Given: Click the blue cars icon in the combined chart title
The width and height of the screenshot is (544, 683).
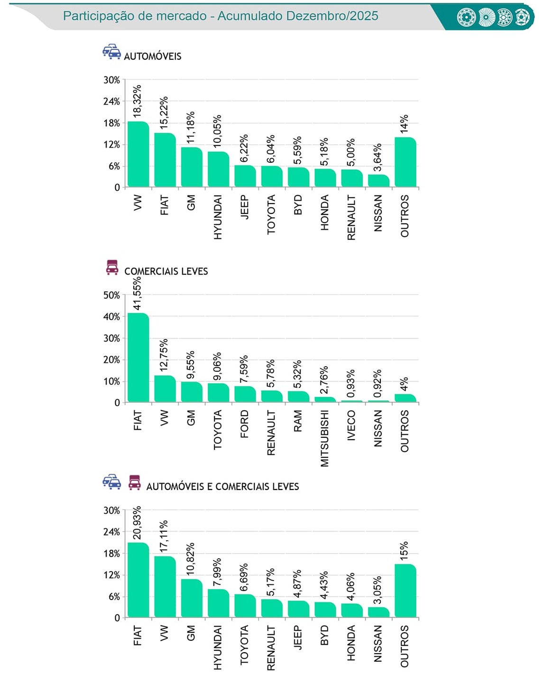Looking at the screenshot, I should [x=111, y=482].
